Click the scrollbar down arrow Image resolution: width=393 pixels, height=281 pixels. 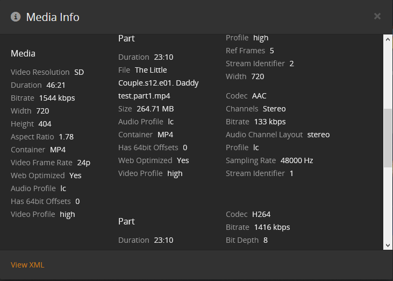point(388,245)
